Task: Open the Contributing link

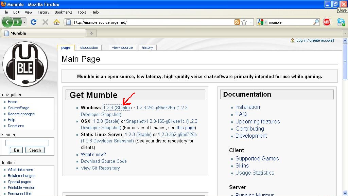Action: pyautogui.click(x=250, y=129)
